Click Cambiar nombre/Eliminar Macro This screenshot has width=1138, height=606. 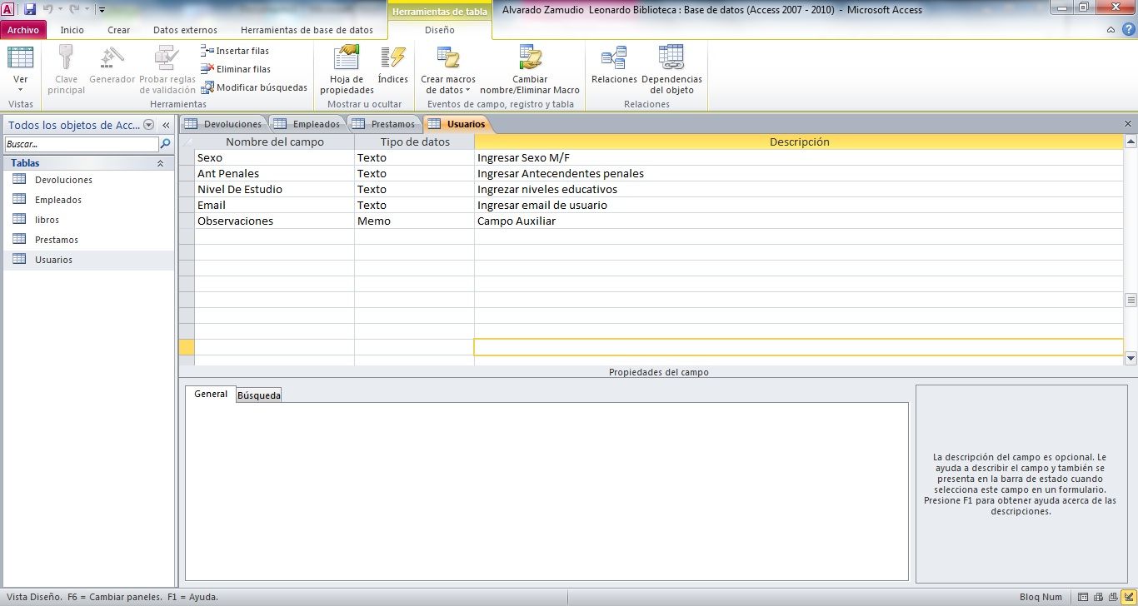[530, 70]
